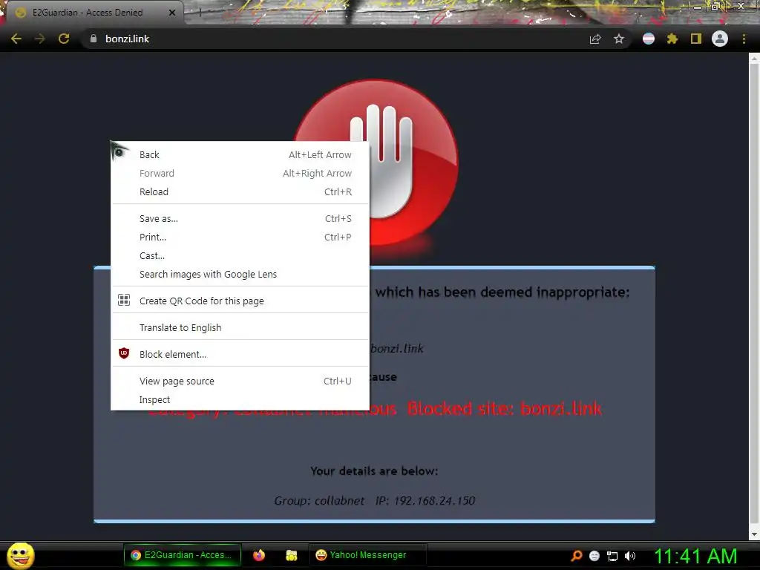Select Save as... from context menu

click(240, 219)
